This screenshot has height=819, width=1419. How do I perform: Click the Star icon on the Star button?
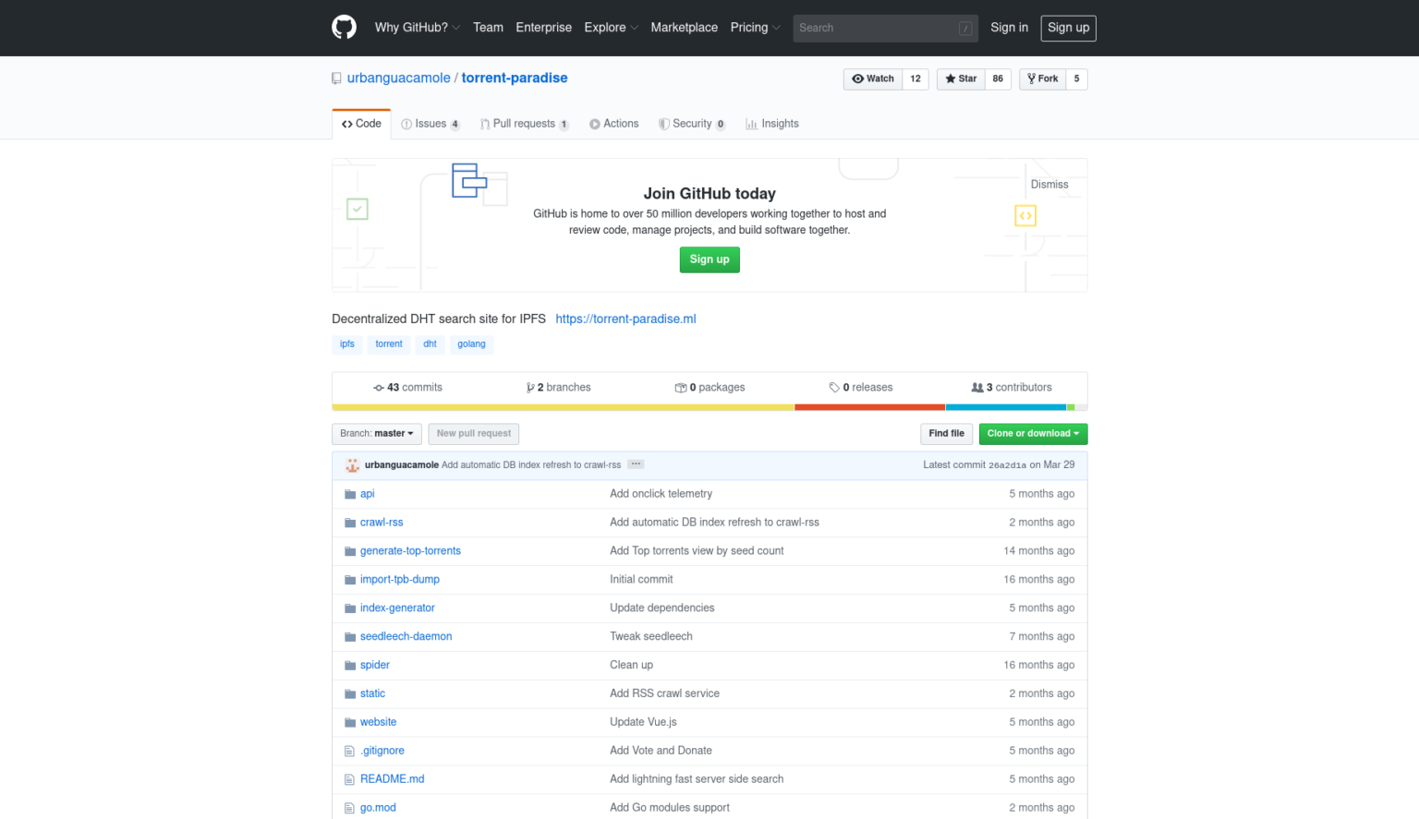[x=949, y=78]
